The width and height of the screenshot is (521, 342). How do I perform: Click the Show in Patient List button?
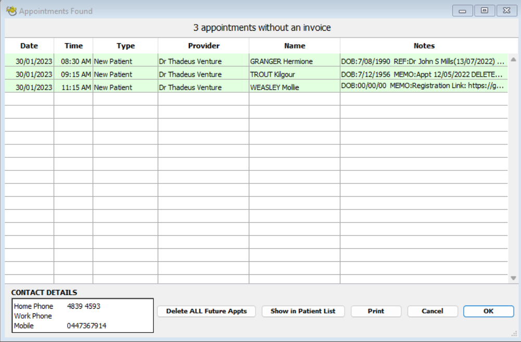click(304, 311)
